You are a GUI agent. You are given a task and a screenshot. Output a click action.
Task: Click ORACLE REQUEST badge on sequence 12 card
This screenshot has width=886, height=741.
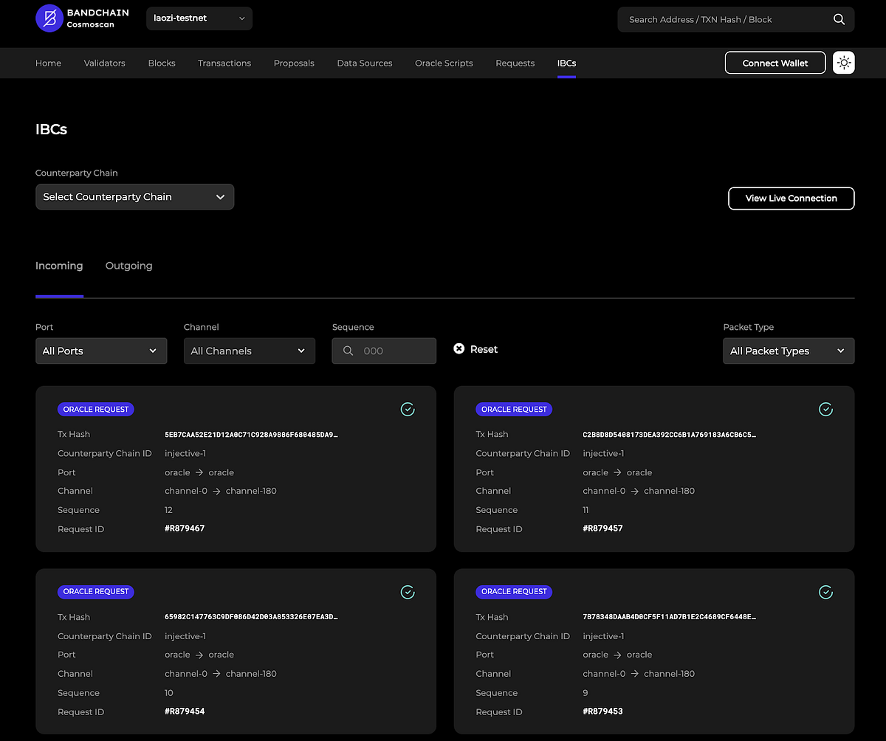(x=96, y=409)
